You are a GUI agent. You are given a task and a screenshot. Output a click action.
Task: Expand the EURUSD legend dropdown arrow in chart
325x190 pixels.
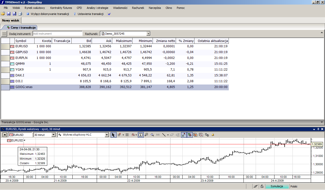click(x=25, y=140)
